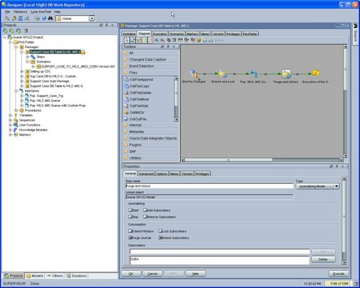
Task: Click the blue globe icon in main toolbar
Action: point(44,18)
